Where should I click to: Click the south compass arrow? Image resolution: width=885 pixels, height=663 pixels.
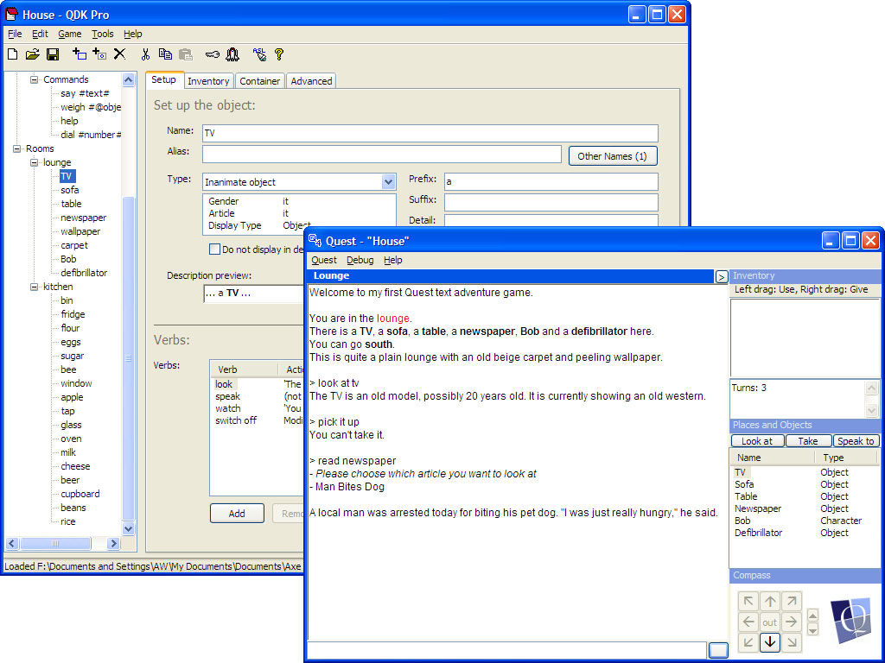[x=770, y=641]
